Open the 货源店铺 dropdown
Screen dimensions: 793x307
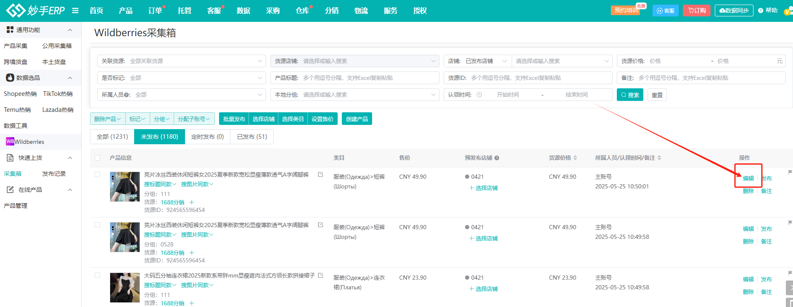[x=354, y=61]
